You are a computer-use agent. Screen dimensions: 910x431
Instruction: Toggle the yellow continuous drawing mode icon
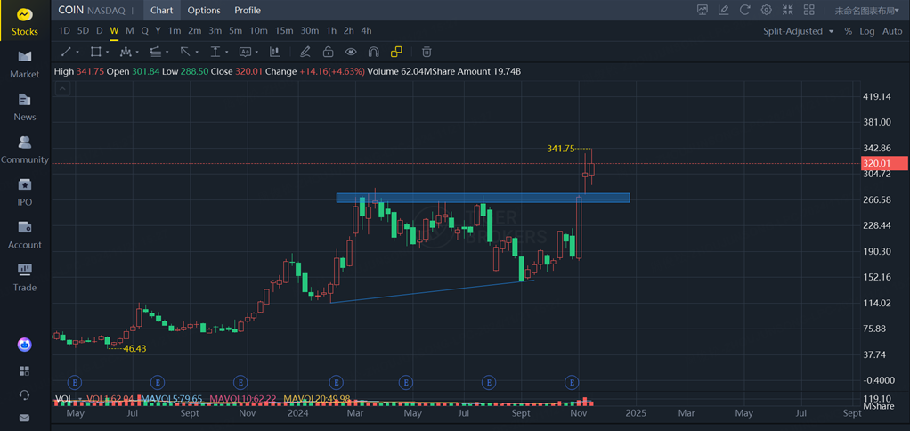coord(396,53)
